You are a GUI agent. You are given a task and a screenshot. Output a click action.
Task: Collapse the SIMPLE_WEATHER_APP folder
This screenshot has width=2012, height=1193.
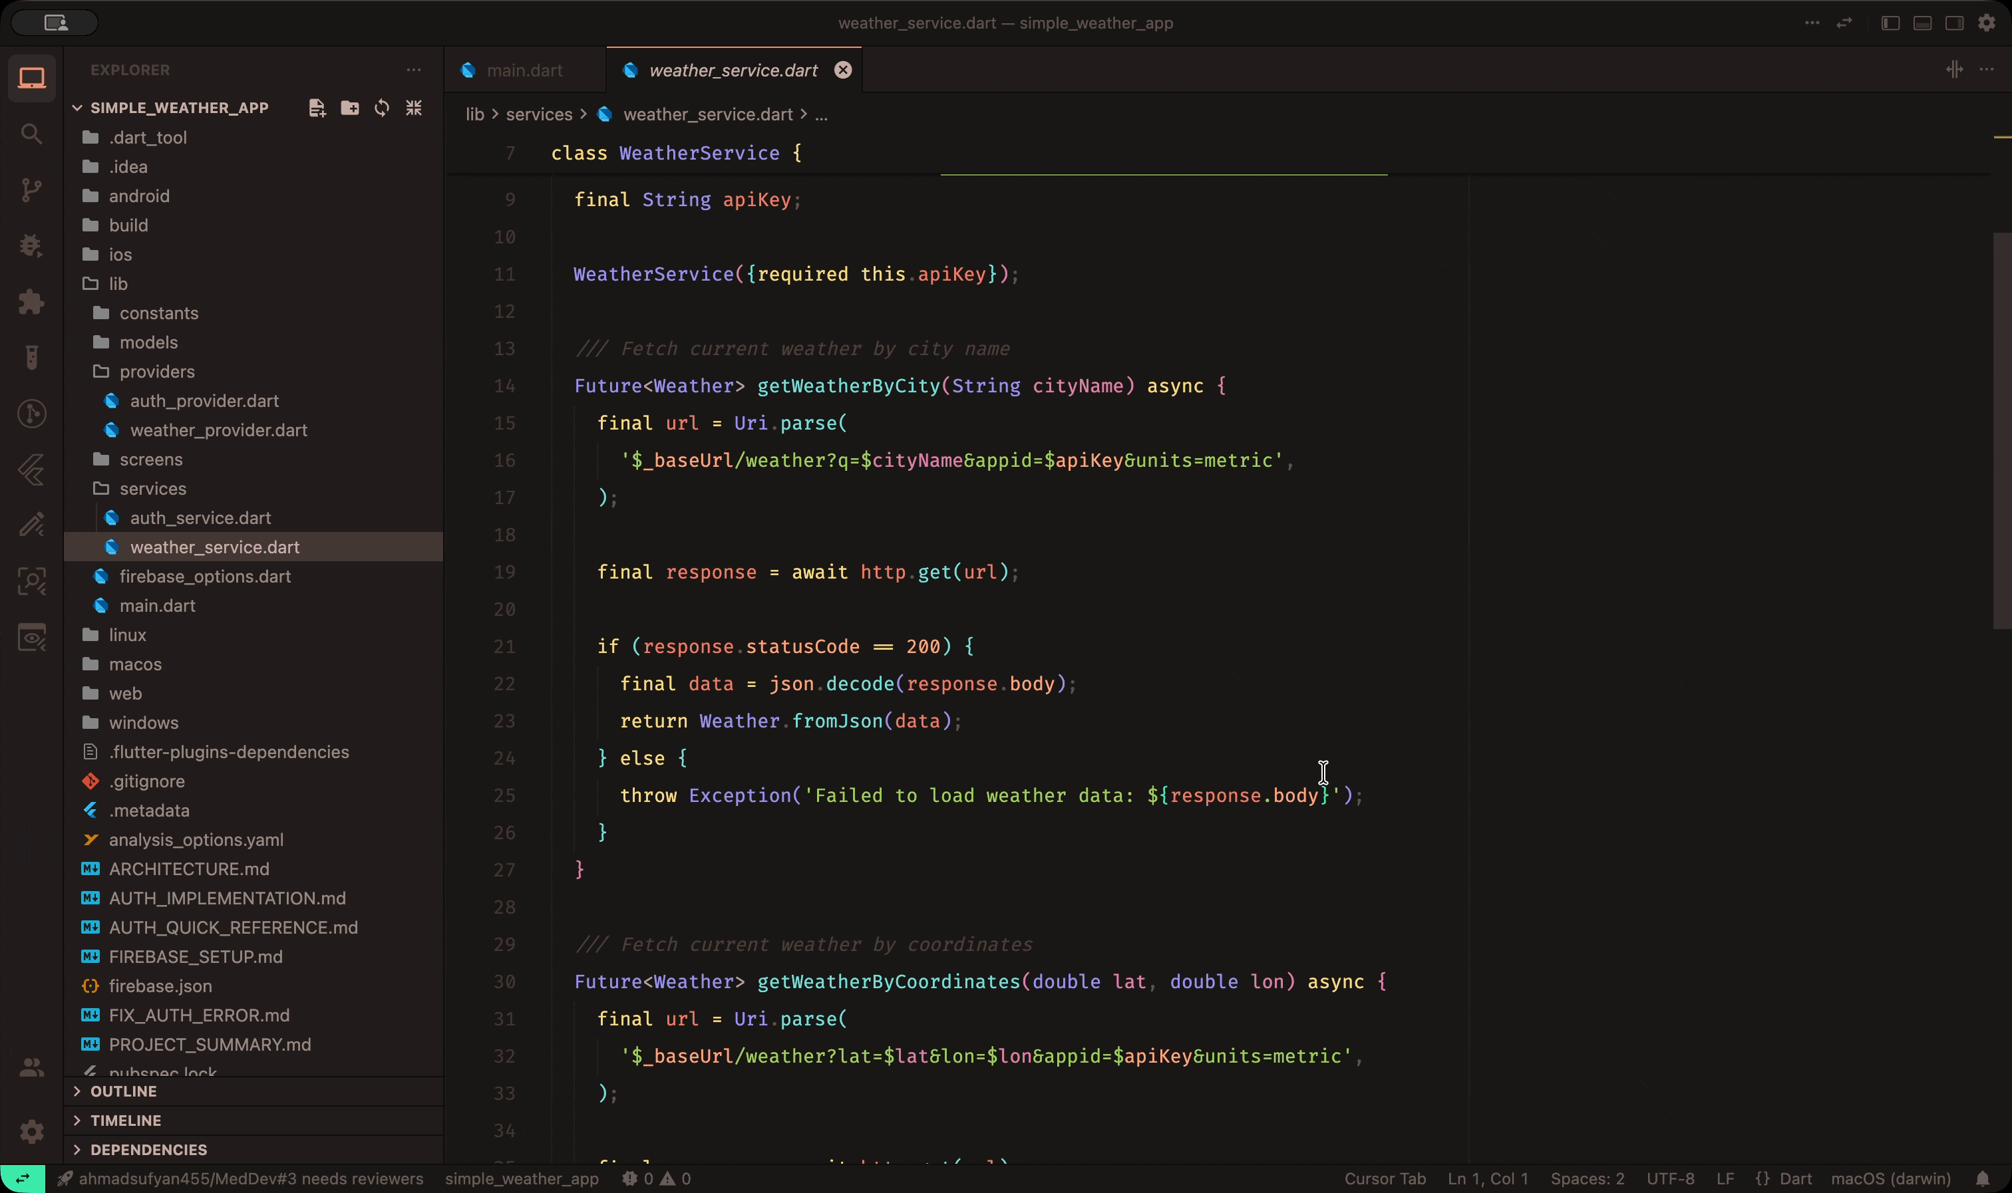pyautogui.click(x=78, y=107)
